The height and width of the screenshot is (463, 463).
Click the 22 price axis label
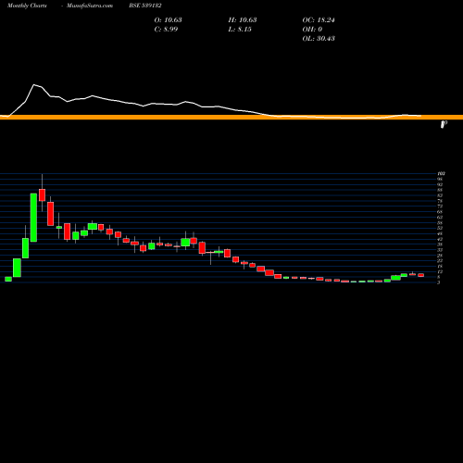click(440, 261)
